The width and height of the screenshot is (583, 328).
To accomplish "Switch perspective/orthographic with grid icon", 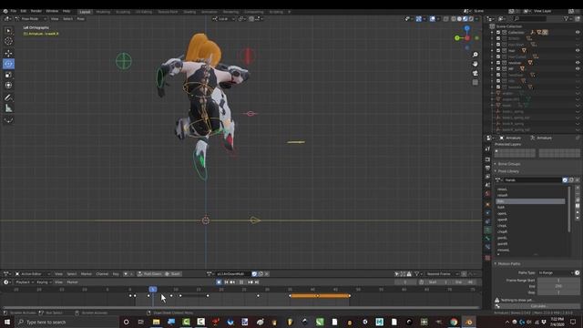I will (x=476, y=83).
